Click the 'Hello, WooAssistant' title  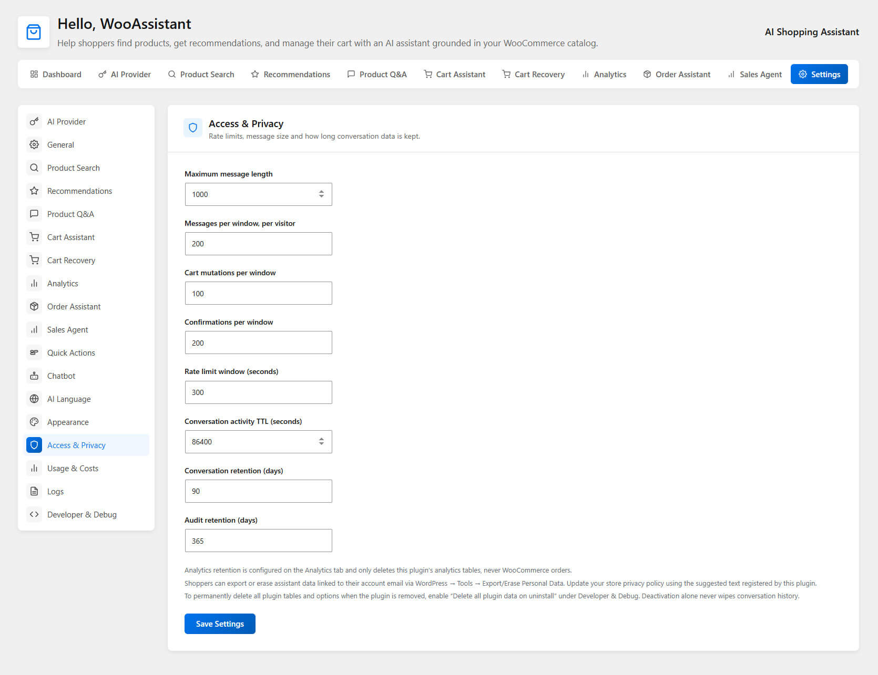124,24
